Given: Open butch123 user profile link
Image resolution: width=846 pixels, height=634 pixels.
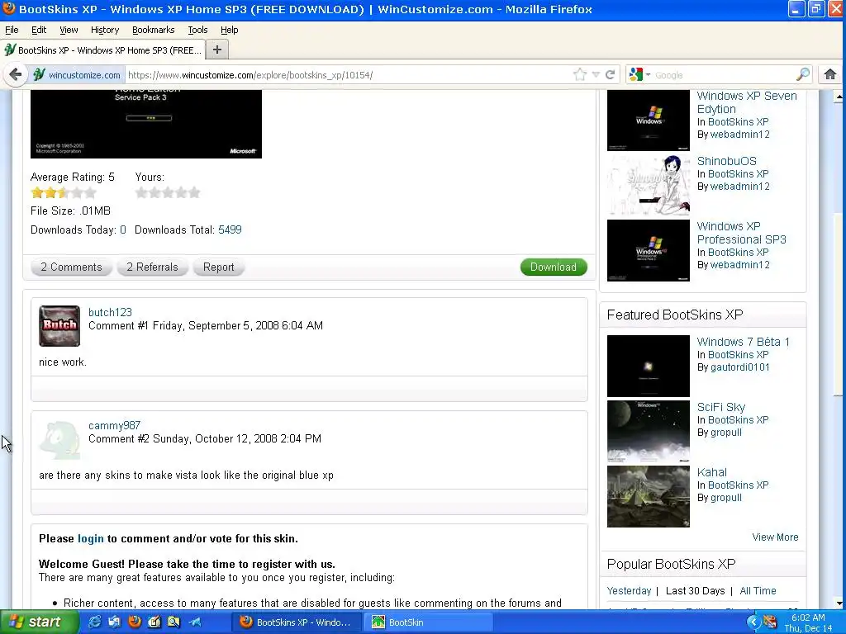Looking at the screenshot, I should 110,312.
